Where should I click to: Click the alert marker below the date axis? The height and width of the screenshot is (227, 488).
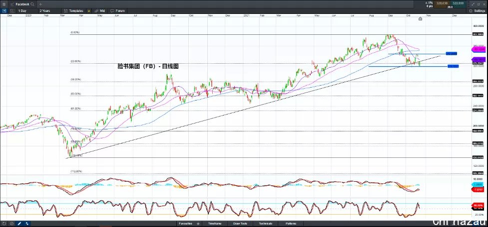click(420, 18)
